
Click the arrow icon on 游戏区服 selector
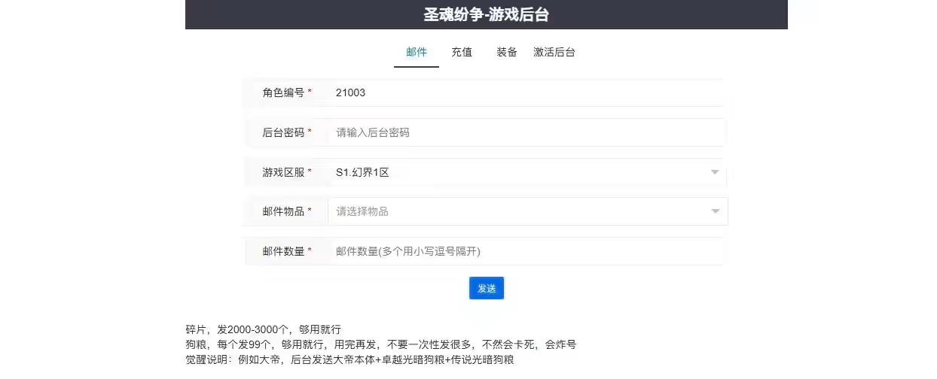tap(715, 172)
